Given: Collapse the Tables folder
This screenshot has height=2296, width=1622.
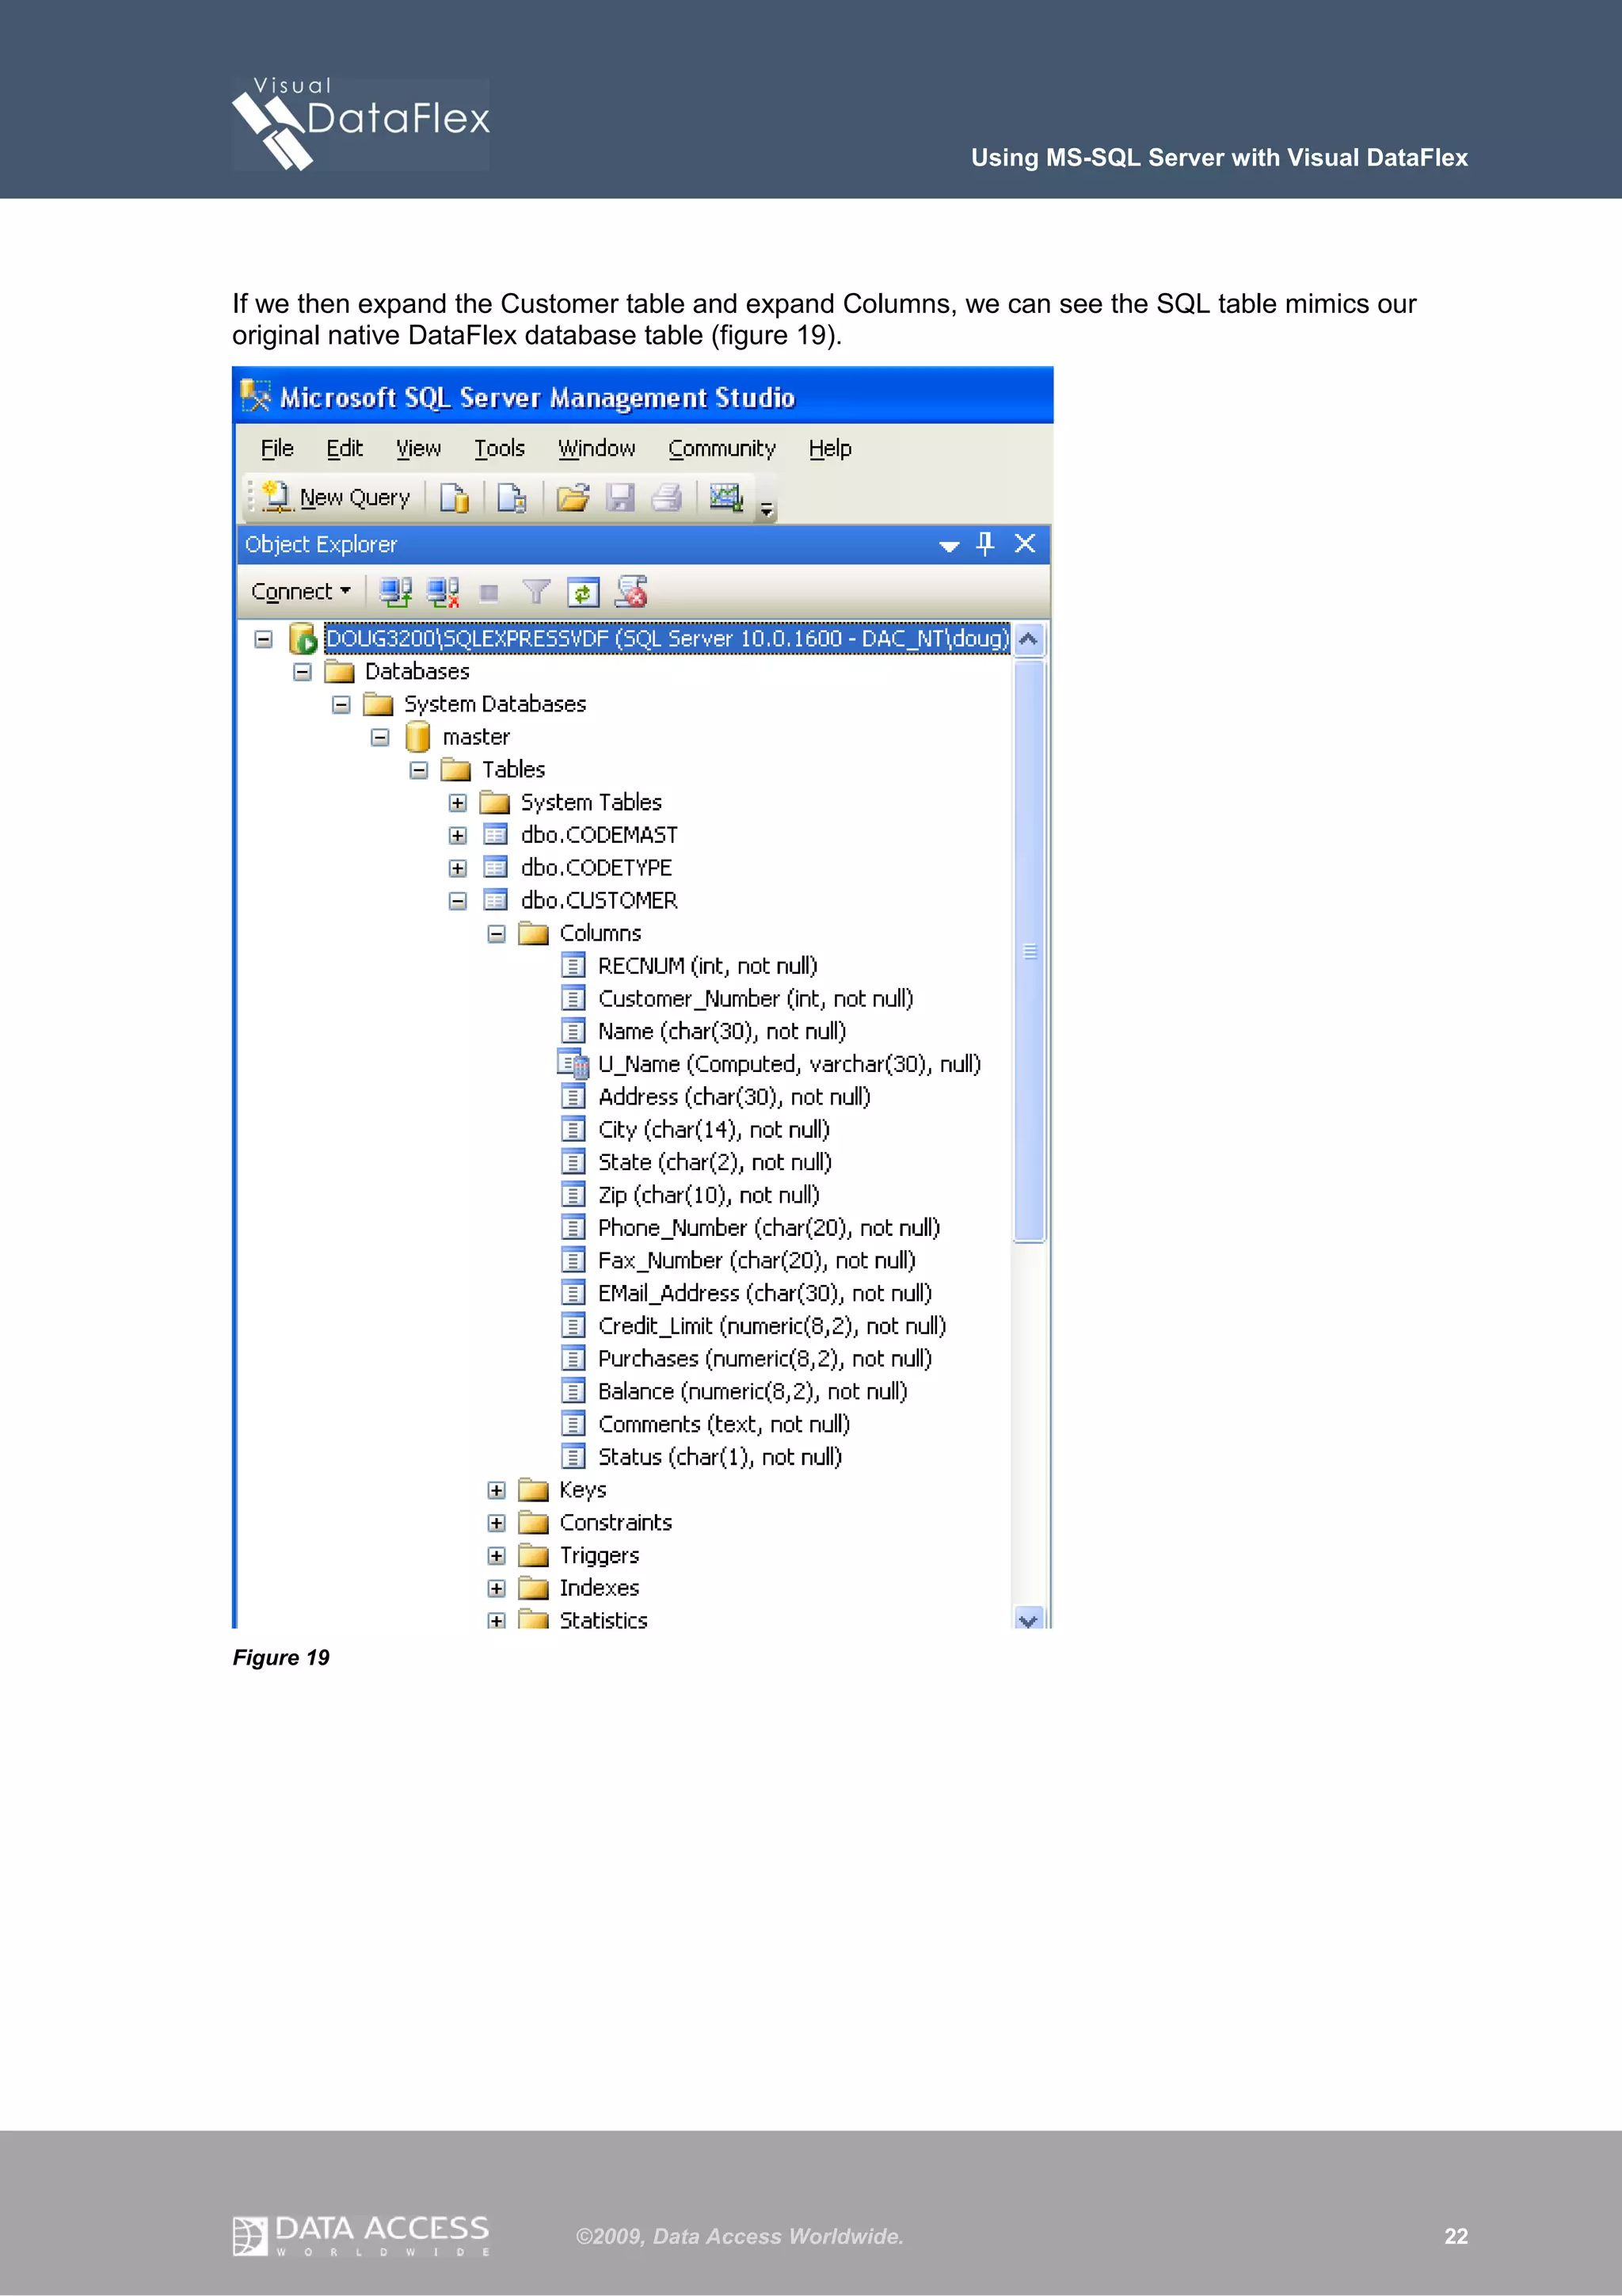Looking at the screenshot, I should (x=420, y=770).
